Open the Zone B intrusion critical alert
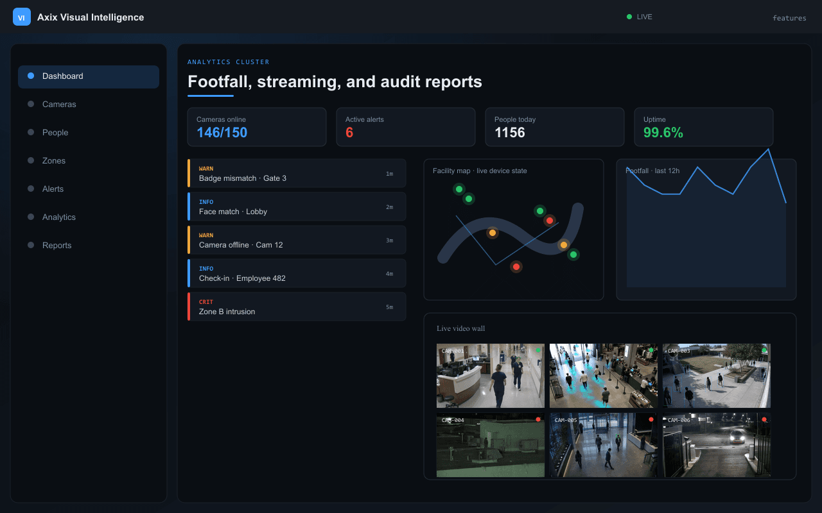Screen dimensions: 822x513 coord(297,307)
